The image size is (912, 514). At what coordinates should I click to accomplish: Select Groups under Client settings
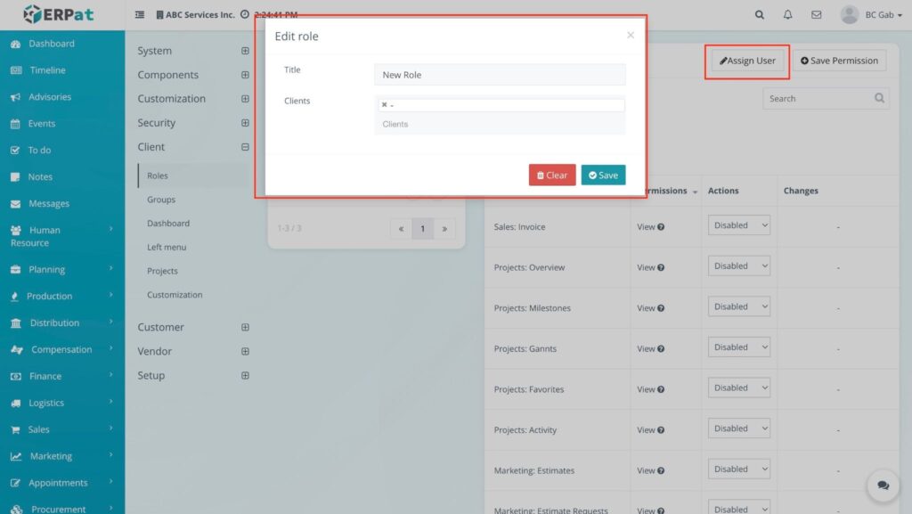(161, 200)
